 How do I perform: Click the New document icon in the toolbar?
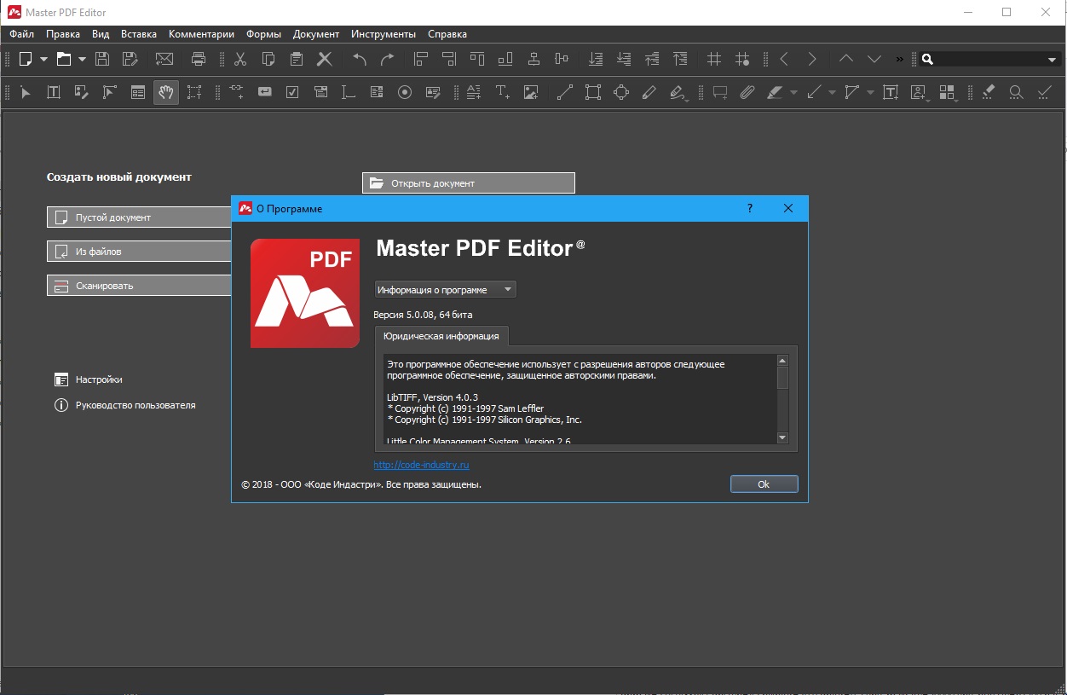point(26,59)
